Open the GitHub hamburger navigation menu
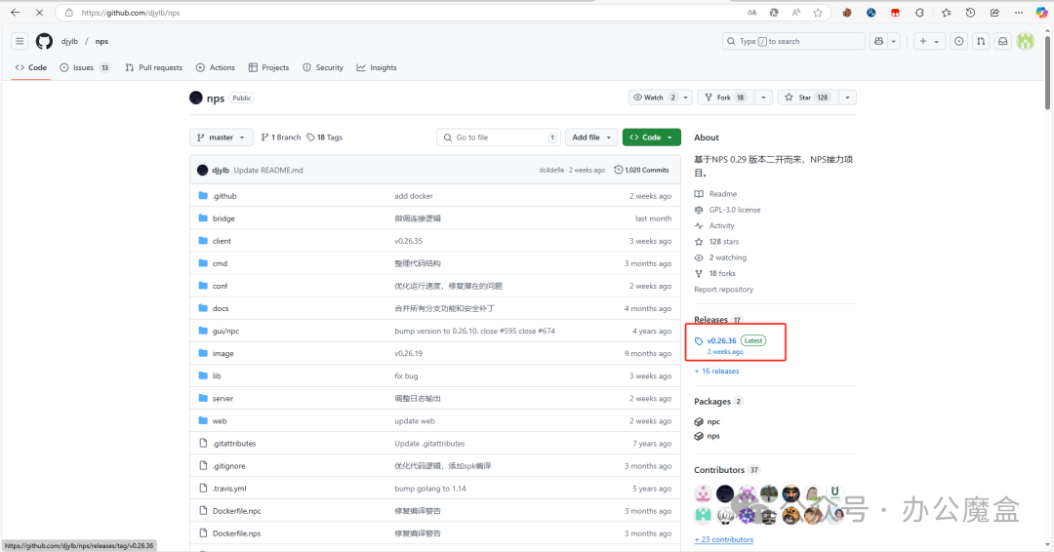Viewport: 1054px width, 552px height. 20,41
